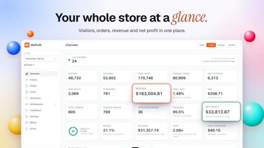Follow the All stores link
This screenshot has height=148, width=264.
click(x=29, y=65)
